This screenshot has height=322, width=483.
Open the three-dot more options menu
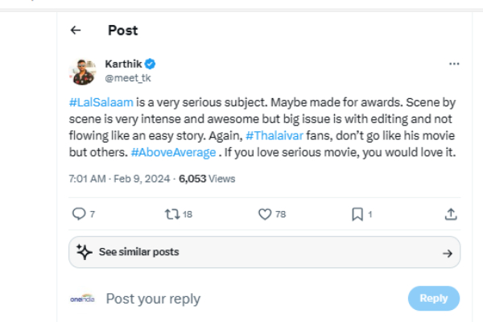[454, 64]
